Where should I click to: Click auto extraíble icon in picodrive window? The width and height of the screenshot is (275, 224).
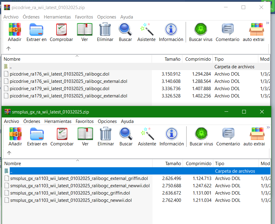[256, 29]
